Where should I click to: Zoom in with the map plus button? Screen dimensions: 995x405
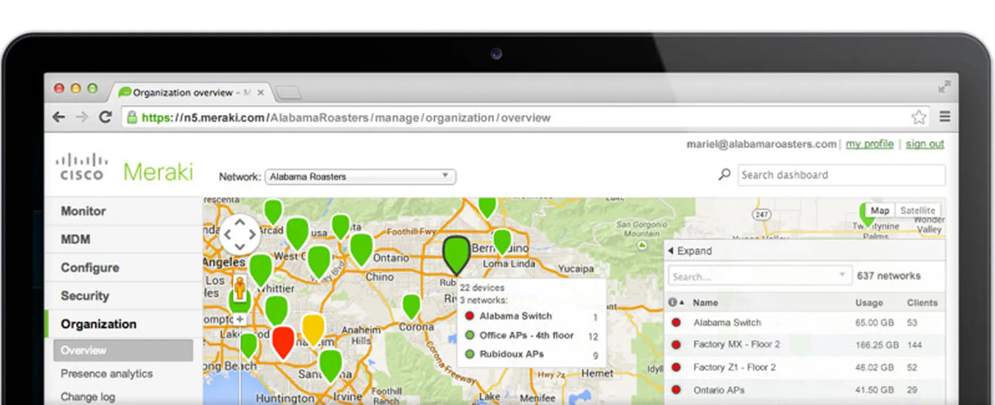[240, 319]
